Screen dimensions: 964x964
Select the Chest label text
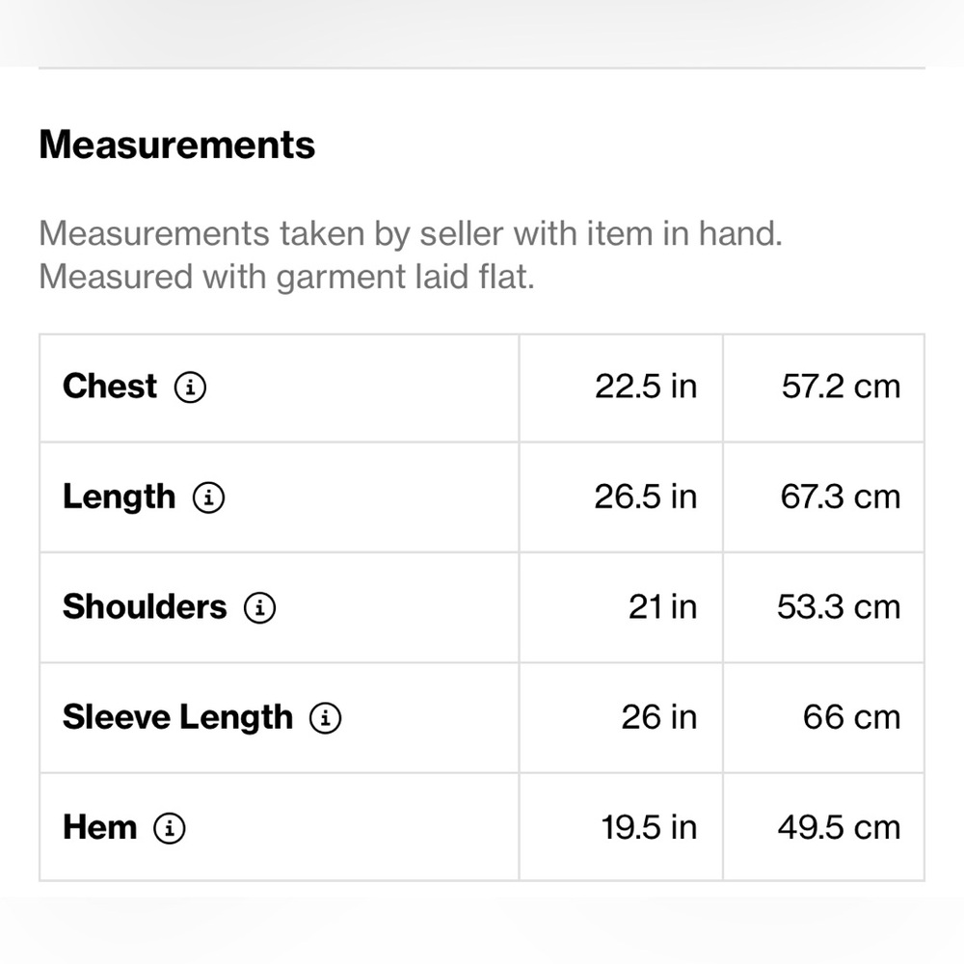110,387
